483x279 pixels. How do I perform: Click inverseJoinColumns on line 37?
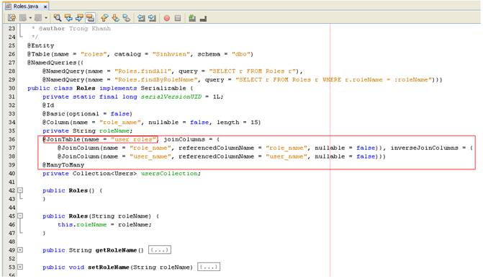pyautogui.click(x=425, y=148)
